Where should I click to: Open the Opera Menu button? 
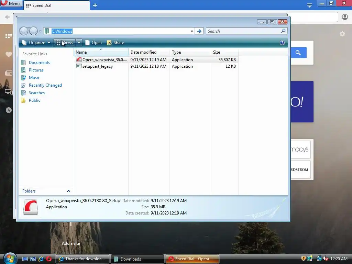click(x=11, y=3)
